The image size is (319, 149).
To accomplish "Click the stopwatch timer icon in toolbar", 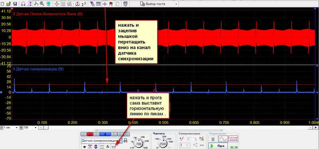I will (126, 4).
